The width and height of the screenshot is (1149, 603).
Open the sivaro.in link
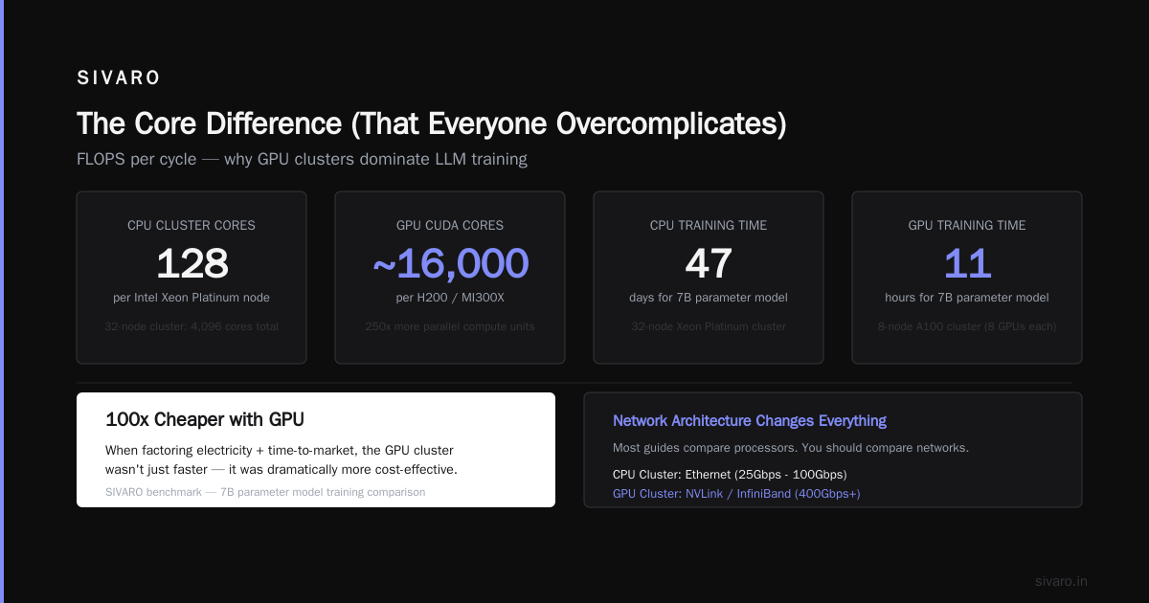point(1061,581)
